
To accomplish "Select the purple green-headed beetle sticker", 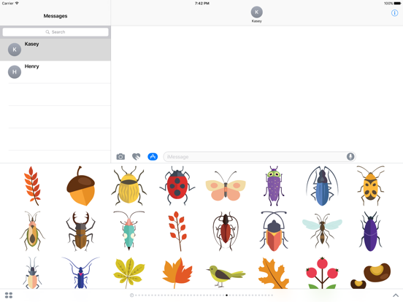I will point(274,186).
